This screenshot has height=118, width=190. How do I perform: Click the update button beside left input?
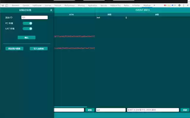[90, 110]
